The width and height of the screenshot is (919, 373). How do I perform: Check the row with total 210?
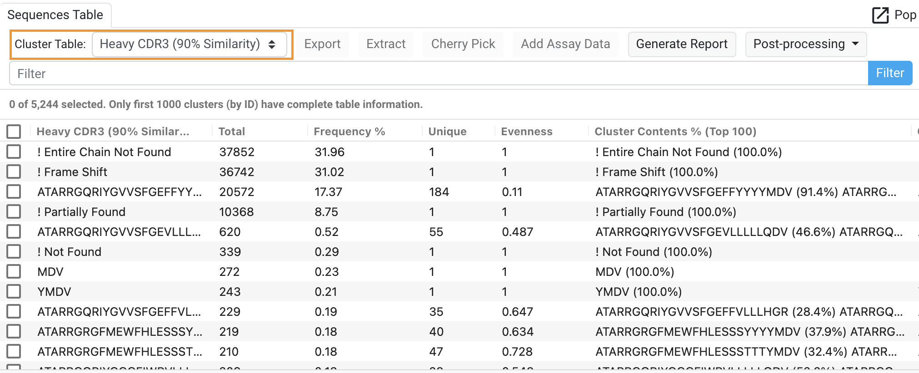click(14, 351)
